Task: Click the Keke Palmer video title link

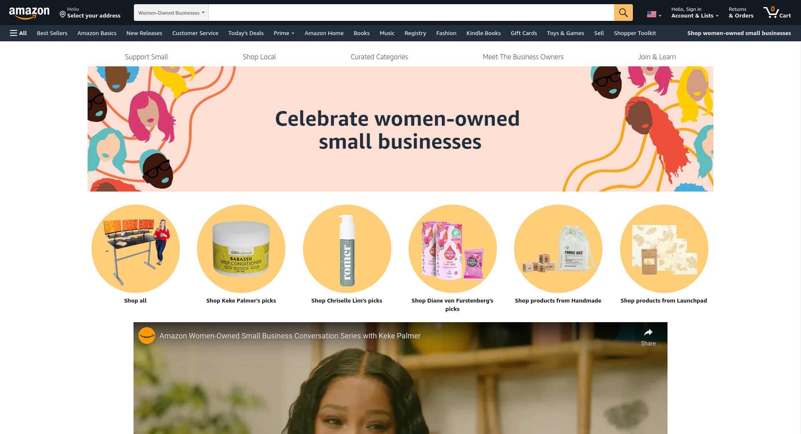Action: 290,336
